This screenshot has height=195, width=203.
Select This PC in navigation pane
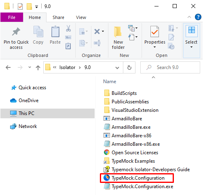coord(47,113)
